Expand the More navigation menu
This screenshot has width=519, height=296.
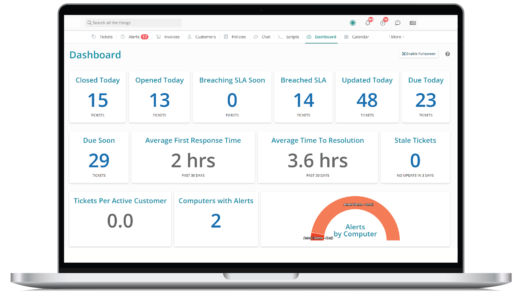point(396,37)
